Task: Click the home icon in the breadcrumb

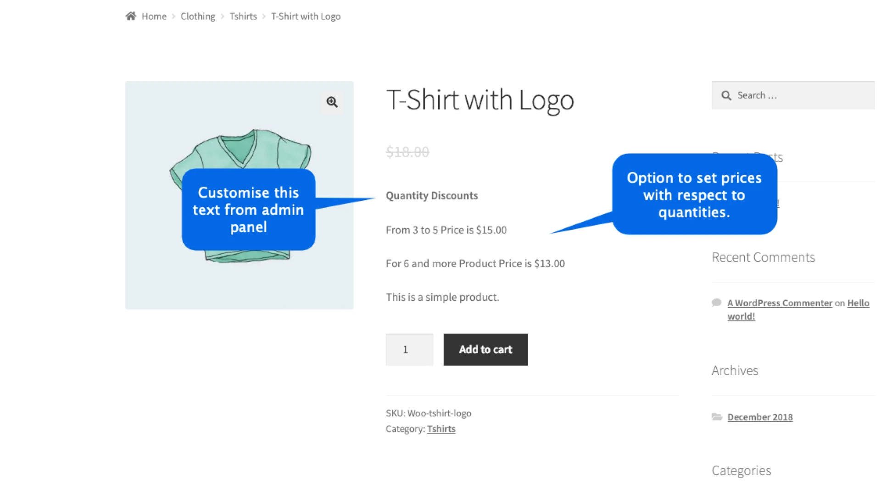Action: tap(130, 16)
